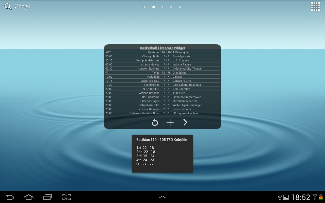Go to the first home screen page dot
The image size is (325, 203).
pos(144,7)
